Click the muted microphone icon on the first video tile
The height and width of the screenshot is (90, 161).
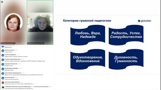(2, 2)
